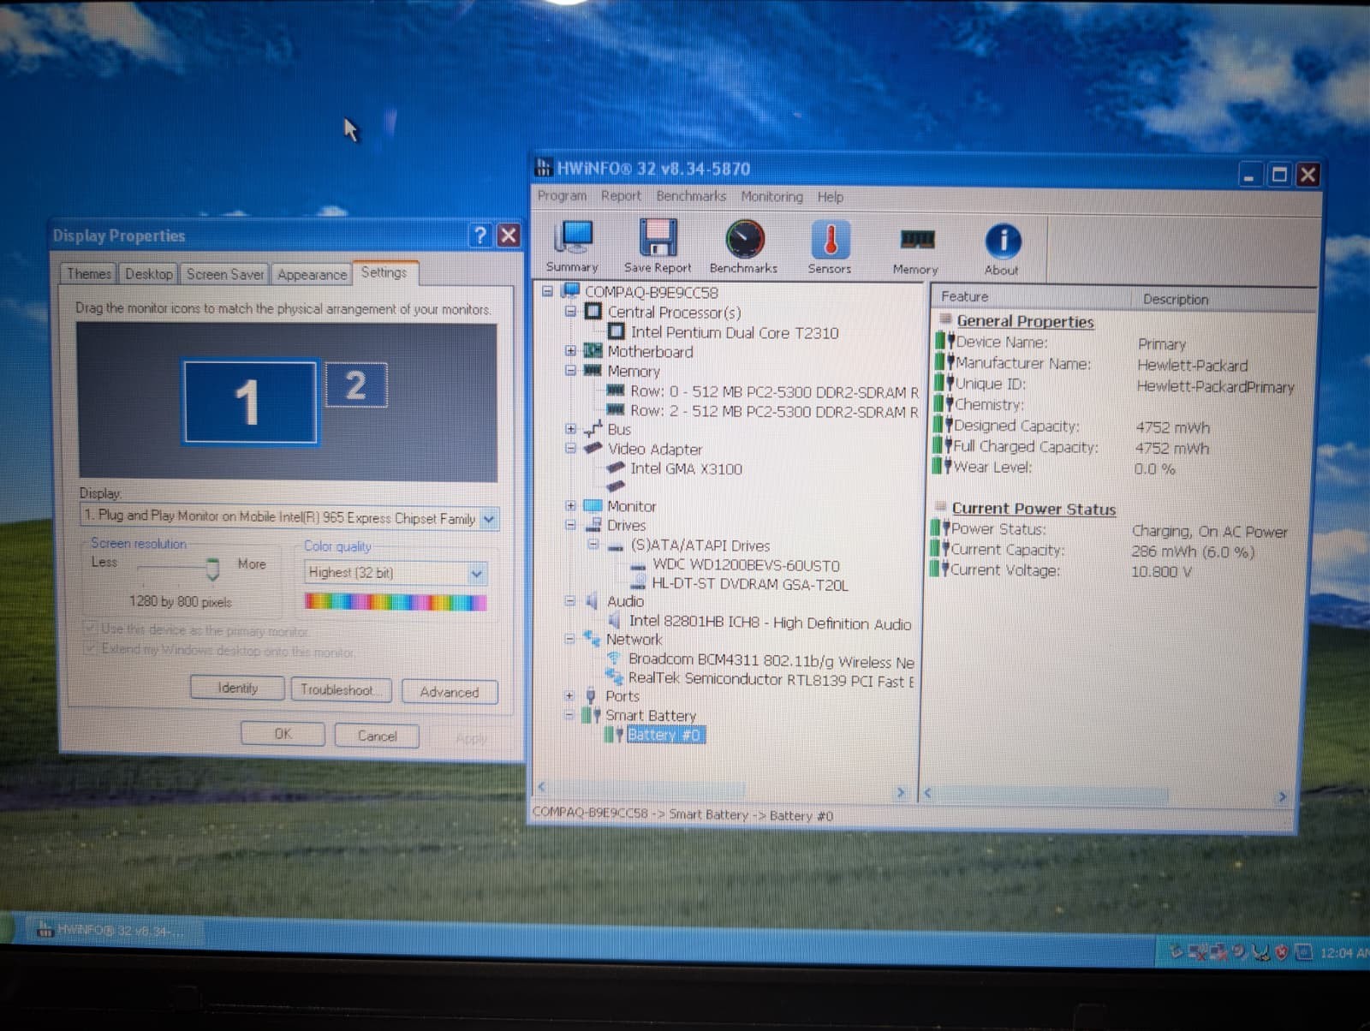Click the Feature column header
The image size is (1370, 1031).
(1032, 296)
